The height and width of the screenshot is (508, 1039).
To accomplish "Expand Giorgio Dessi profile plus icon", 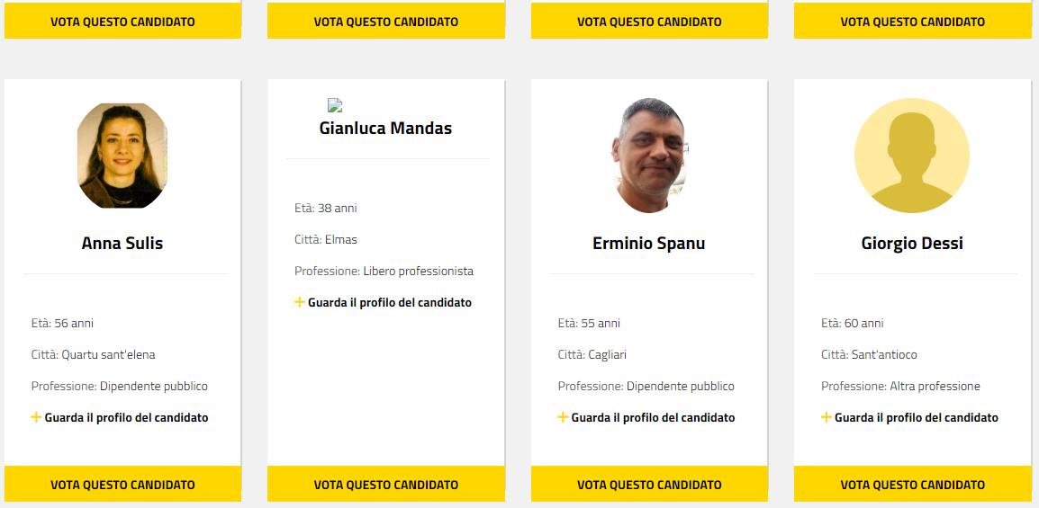I will point(827,417).
